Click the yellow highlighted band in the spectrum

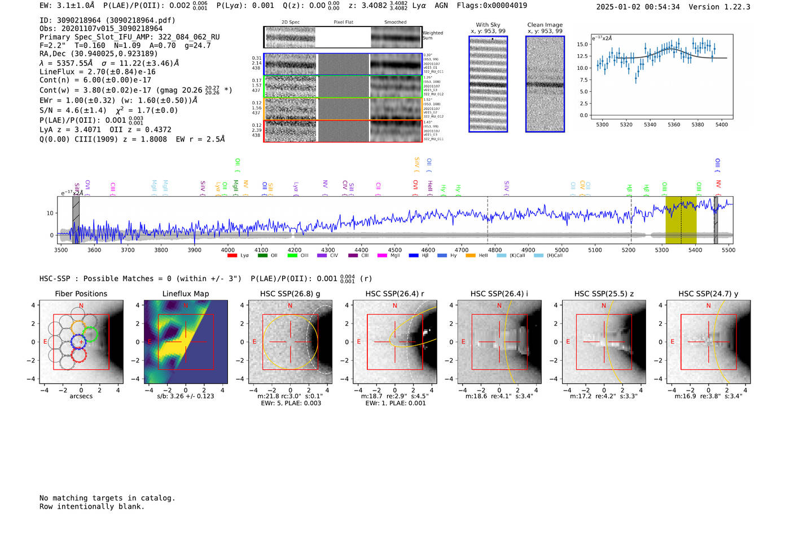click(681, 220)
